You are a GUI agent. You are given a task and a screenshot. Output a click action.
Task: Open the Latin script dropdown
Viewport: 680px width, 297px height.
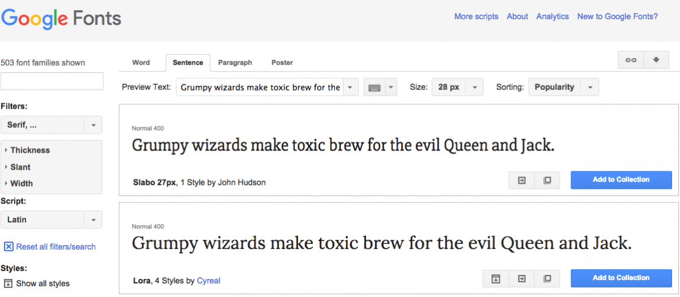pyautogui.click(x=51, y=219)
